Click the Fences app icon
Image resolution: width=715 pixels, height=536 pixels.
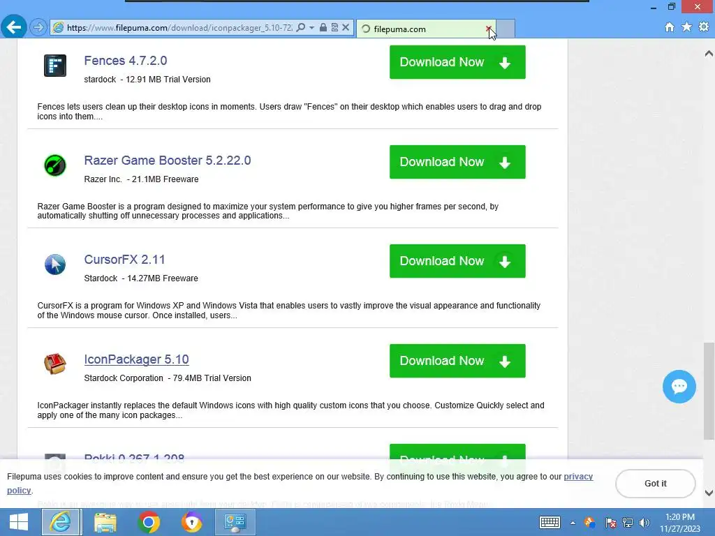(54, 65)
